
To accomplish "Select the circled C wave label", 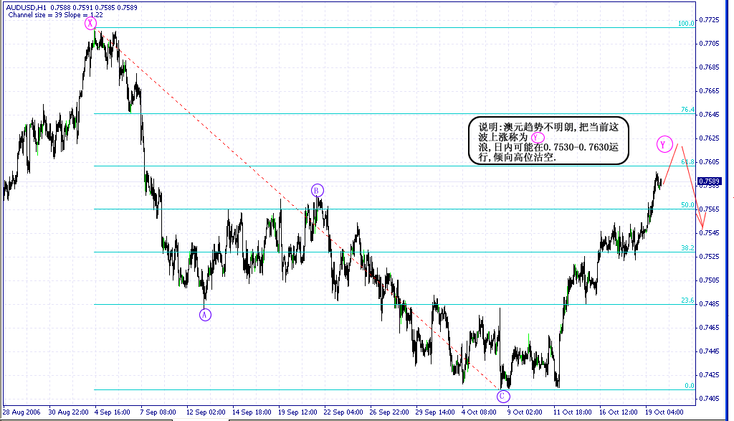I will pyautogui.click(x=503, y=396).
